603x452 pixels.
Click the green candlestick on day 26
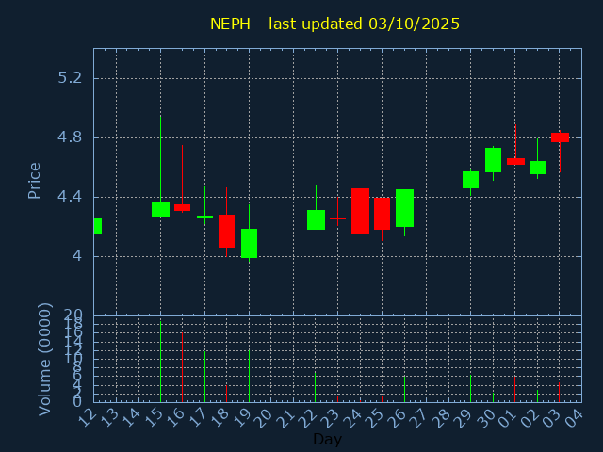coord(404,208)
